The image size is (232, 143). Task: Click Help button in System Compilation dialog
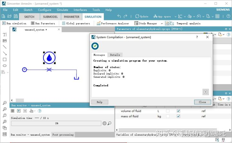[100, 102]
